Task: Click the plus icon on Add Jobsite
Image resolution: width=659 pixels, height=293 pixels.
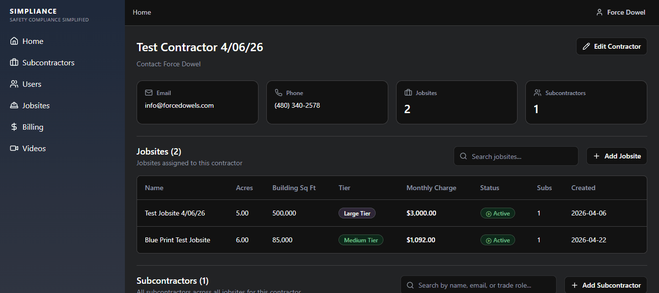Action: point(597,156)
